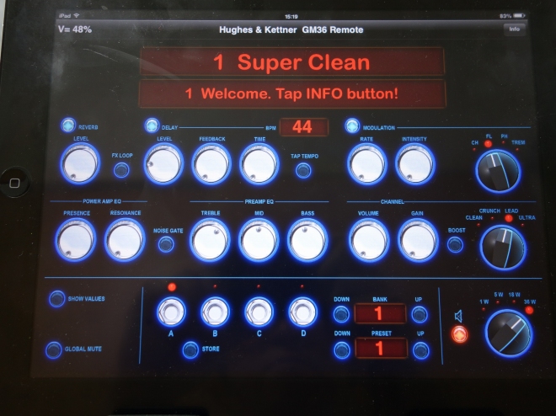Toggle the channel Boost button
This screenshot has height=416, width=556.
pos(455,244)
